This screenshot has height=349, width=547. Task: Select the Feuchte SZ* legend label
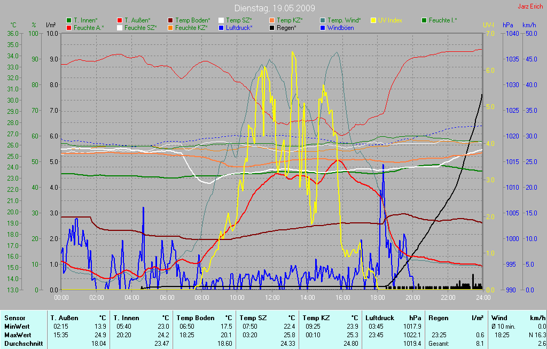point(140,27)
